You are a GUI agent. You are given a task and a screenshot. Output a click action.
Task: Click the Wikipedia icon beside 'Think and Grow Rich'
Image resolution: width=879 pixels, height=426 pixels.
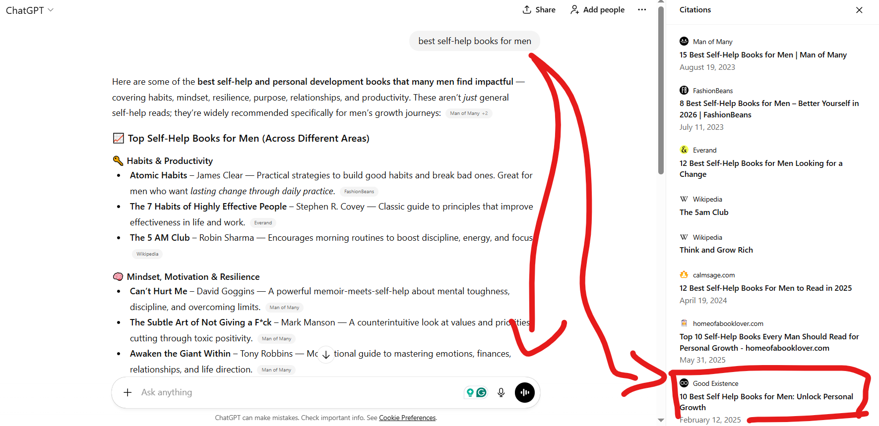tap(684, 237)
